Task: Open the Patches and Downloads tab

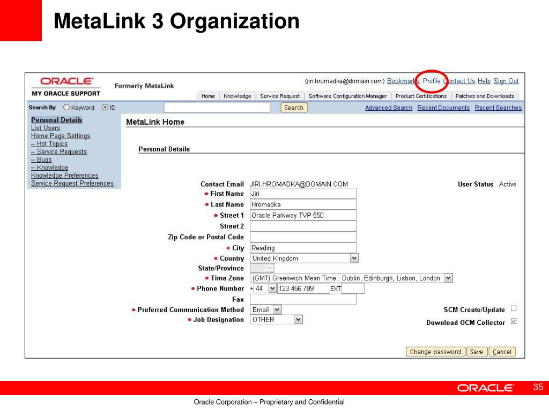Action: tap(485, 96)
